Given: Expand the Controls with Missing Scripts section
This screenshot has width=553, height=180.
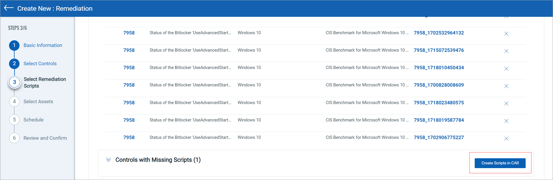Looking at the screenshot, I should (108, 160).
